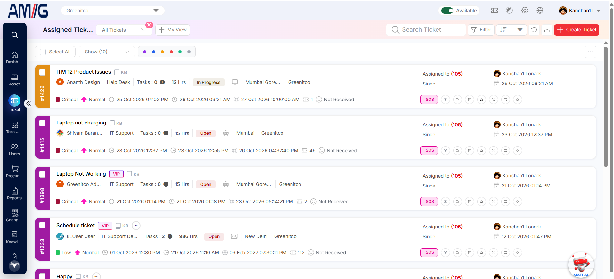614x279 pixels.
Task: Open the Task module in sidebar
Action: pyautogui.click(x=14, y=128)
